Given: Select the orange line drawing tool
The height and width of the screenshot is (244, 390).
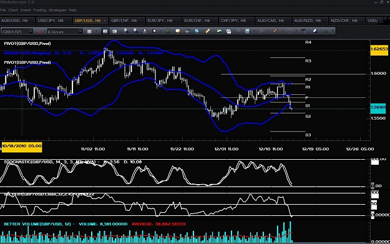Looking at the screenshot, I should (x=275, y=31).
